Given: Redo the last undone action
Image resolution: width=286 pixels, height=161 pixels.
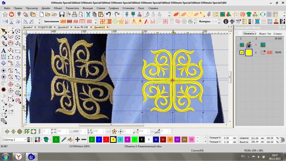Looking at the screenshot, I should [x=117, y=14].
